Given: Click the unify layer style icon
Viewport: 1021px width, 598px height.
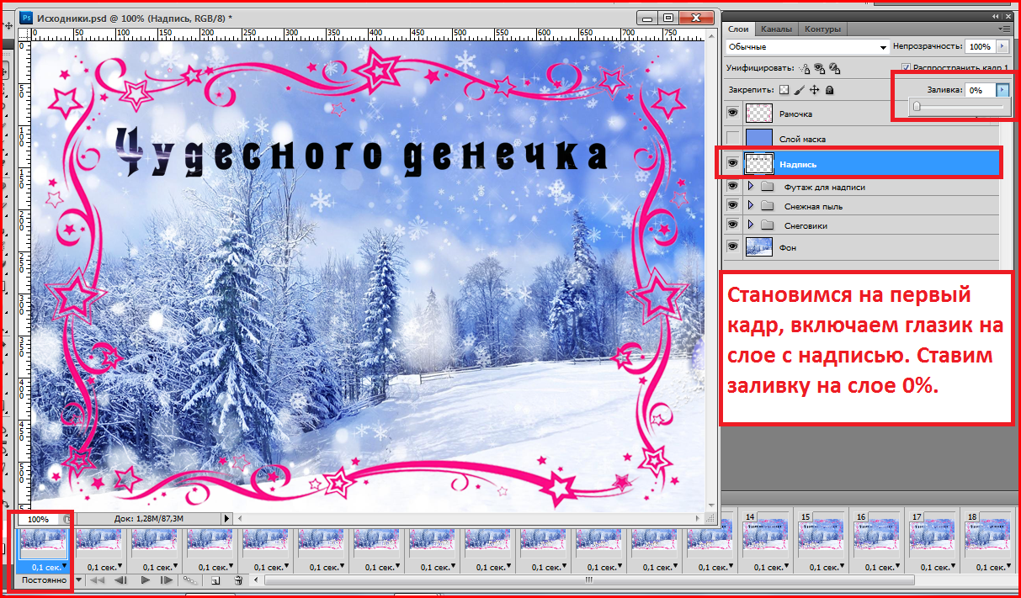Looking at the screenshot, I should pos(834,68).
